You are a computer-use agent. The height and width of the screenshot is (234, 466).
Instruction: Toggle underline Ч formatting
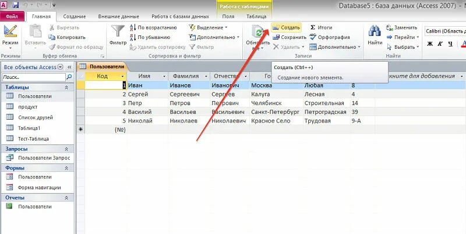point(450,44)
